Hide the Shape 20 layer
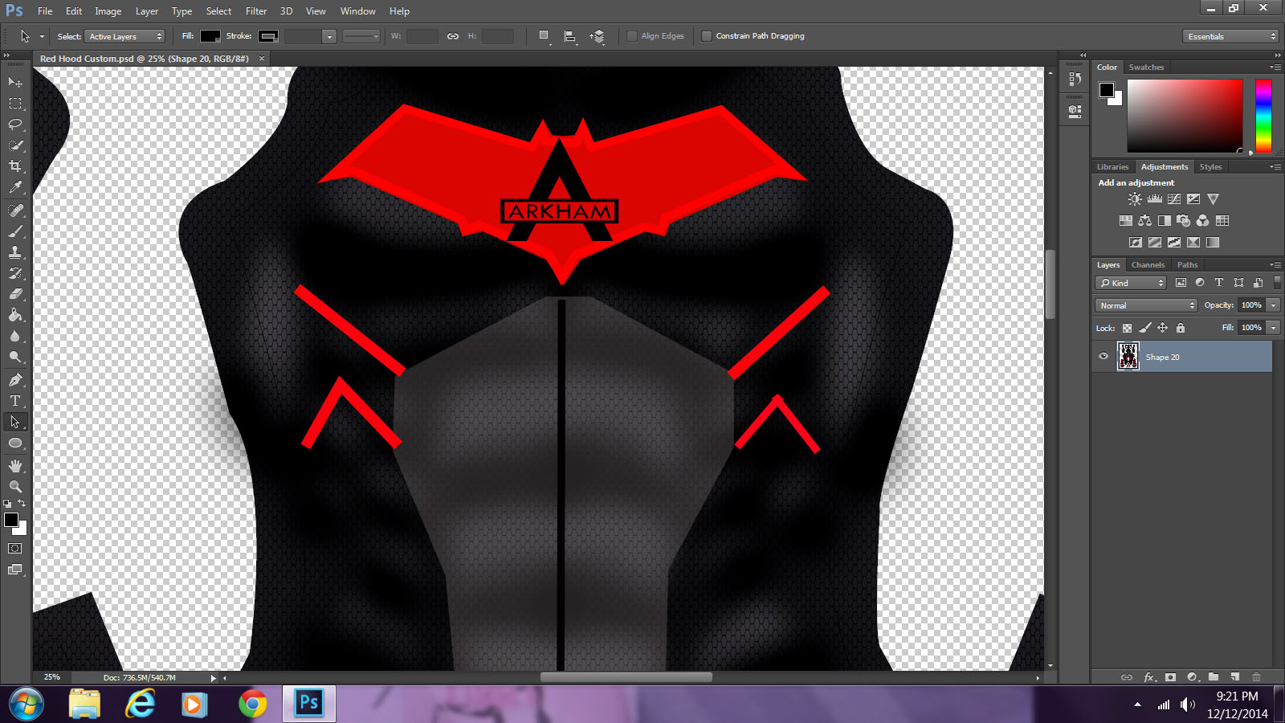 coord(1103,357)
